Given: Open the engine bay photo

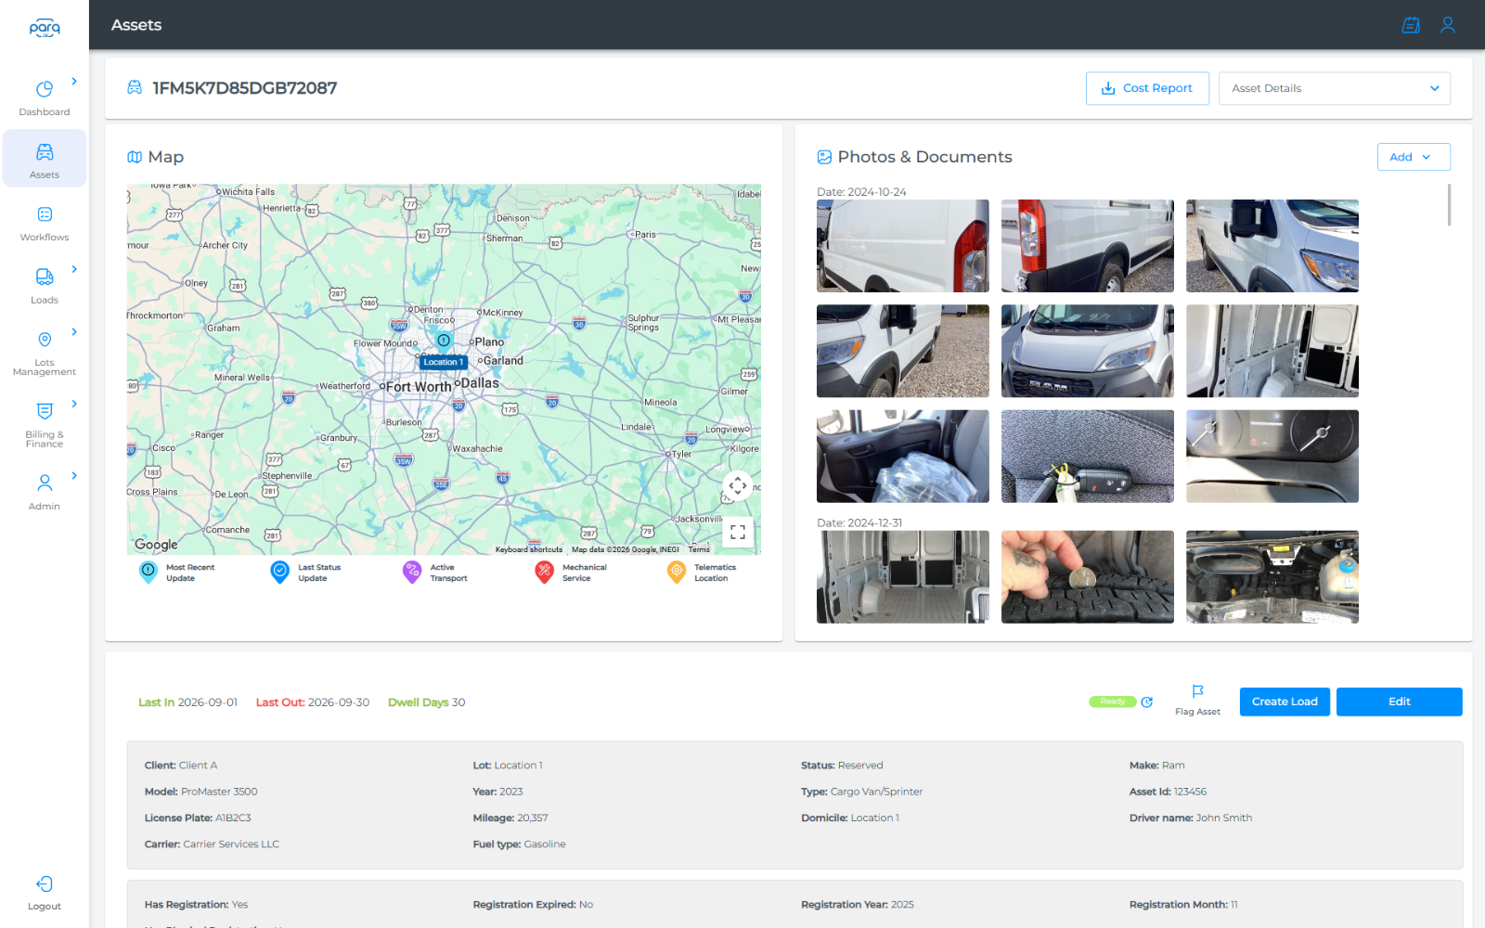Looking at the screenshot, I should [1272, 577].
